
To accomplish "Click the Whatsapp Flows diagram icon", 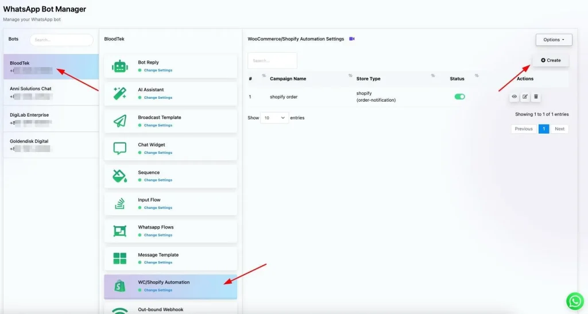I will 119,231.
